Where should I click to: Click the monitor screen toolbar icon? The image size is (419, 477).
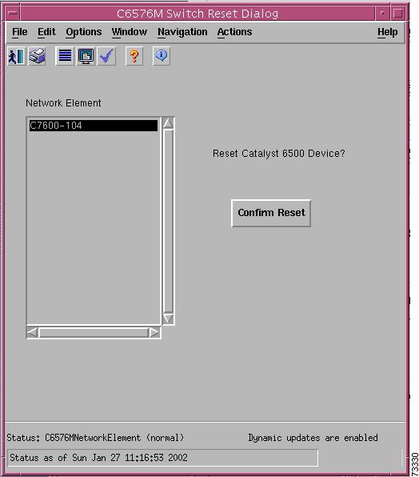pyautogui.click(x=86, y=56)
